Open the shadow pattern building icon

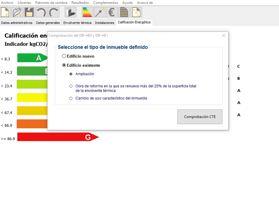click(71, 12)
